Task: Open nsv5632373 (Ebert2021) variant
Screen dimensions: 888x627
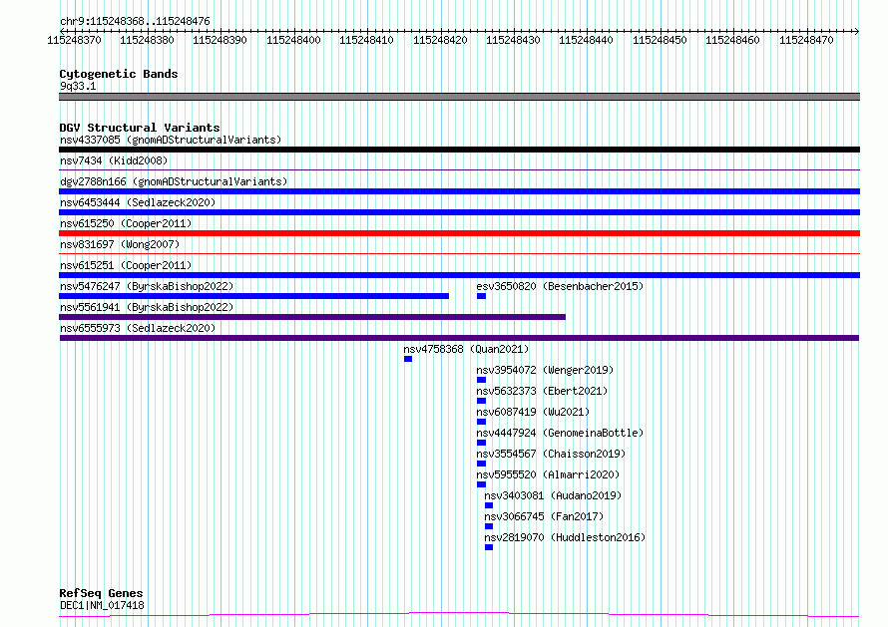Action: pyautogui.click(x=542, y=391)
